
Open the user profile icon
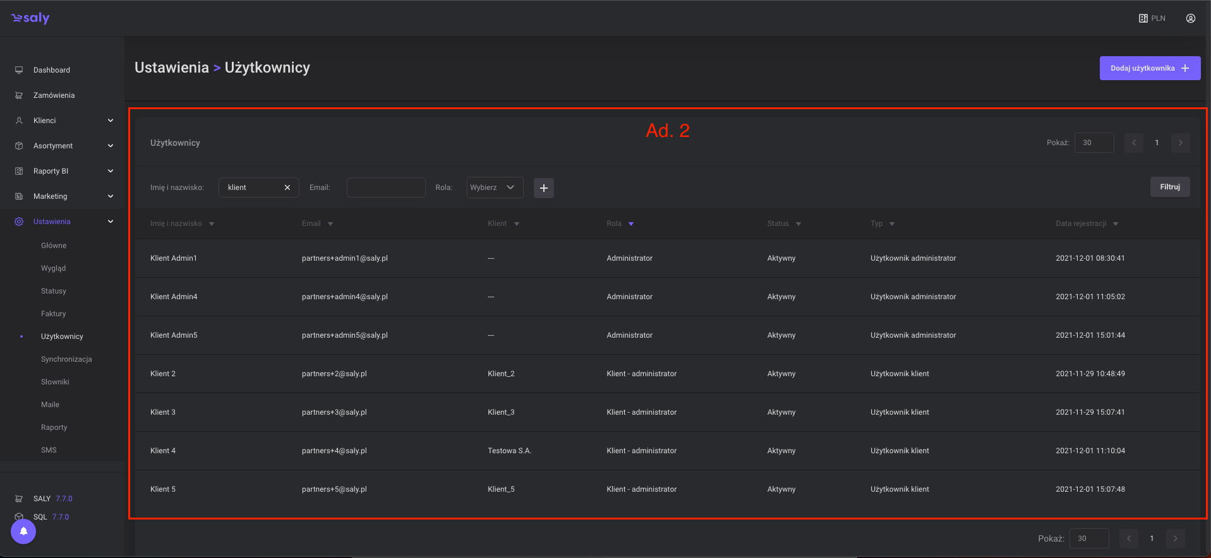[x=1190, y=18]
